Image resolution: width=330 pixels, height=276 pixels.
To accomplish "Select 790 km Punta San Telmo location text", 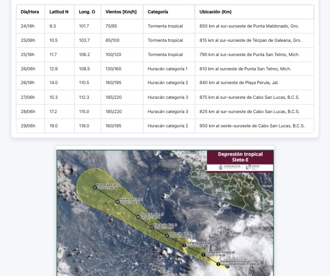I will pos(249,55).
